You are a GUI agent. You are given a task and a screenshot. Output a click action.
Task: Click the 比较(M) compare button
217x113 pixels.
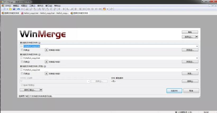(x=174, y=91)
